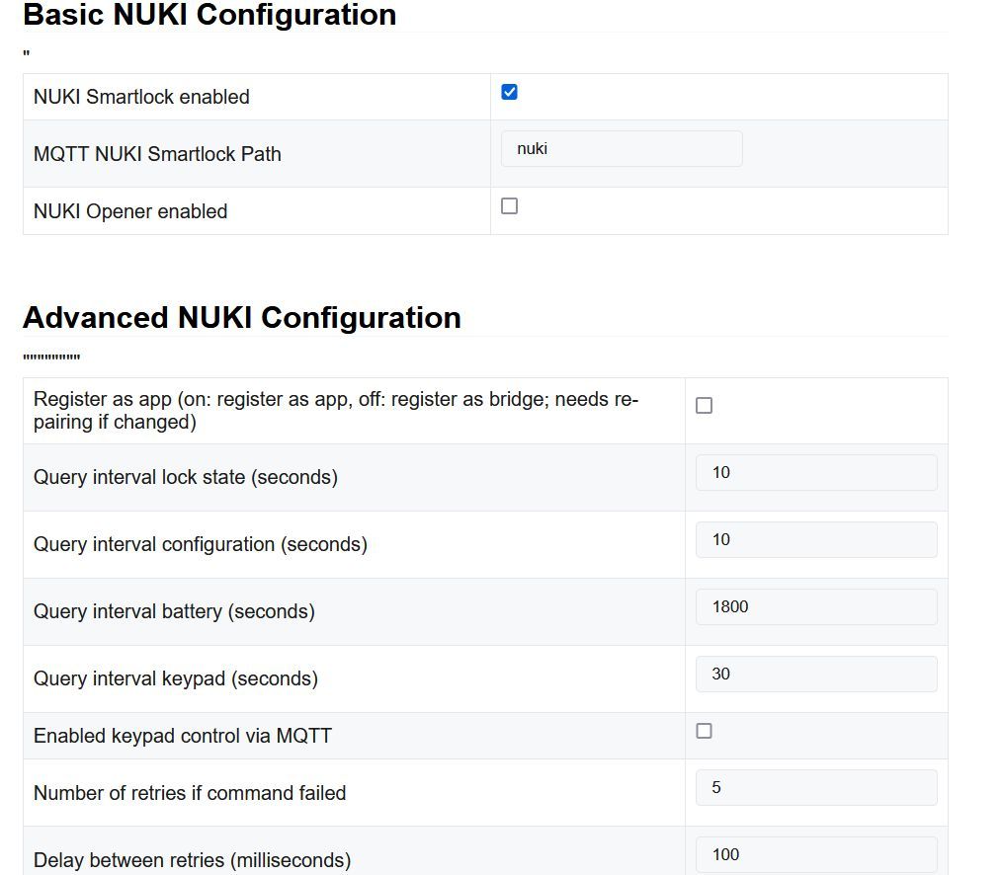Click the Delay between retries label
1002x875 pixels.
click(193, 860)
